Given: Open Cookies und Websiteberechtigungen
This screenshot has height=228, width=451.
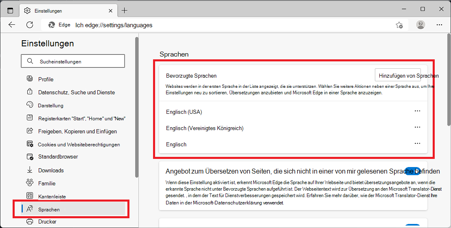Looking at the screenshot, I should tap(79, 145).
